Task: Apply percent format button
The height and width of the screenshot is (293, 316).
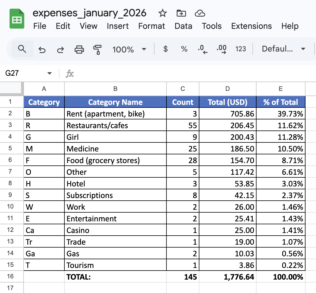Action: pos(184,49)
